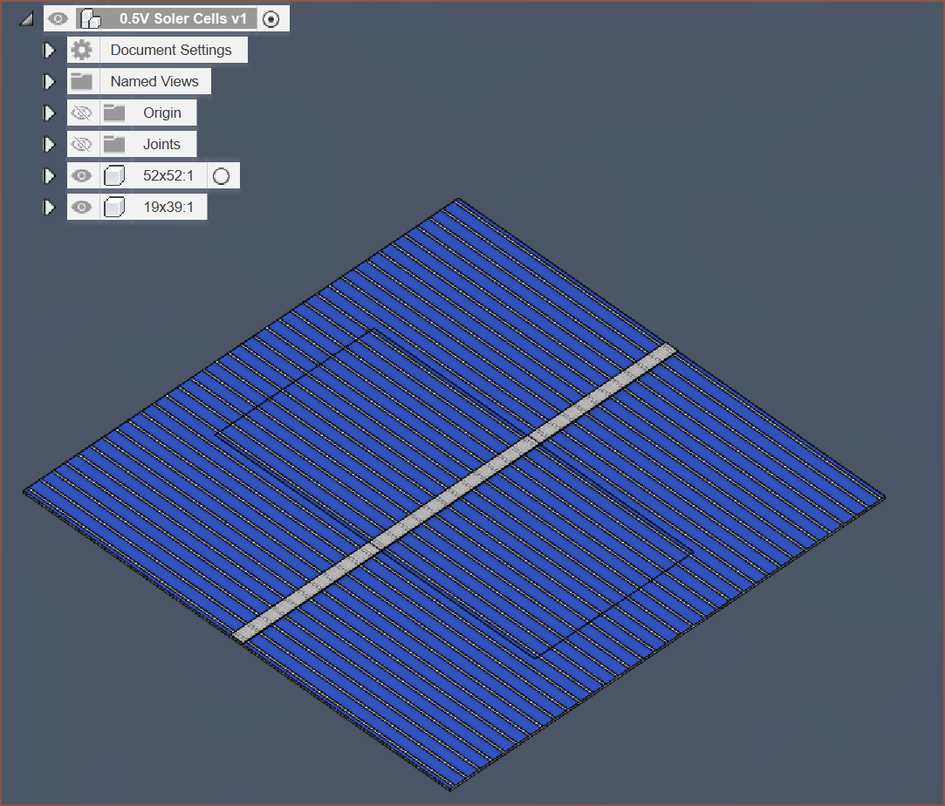
Task: Hide the 52x52:1 component with eye icon
Action: [x=81, y=176]
